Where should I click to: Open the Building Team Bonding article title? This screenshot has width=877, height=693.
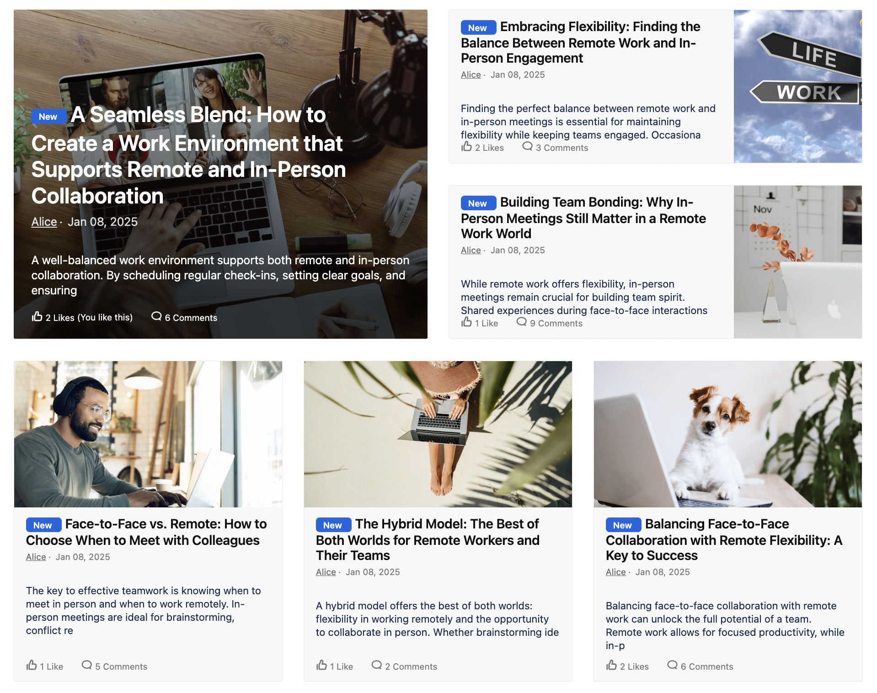[x=583, y=218]
